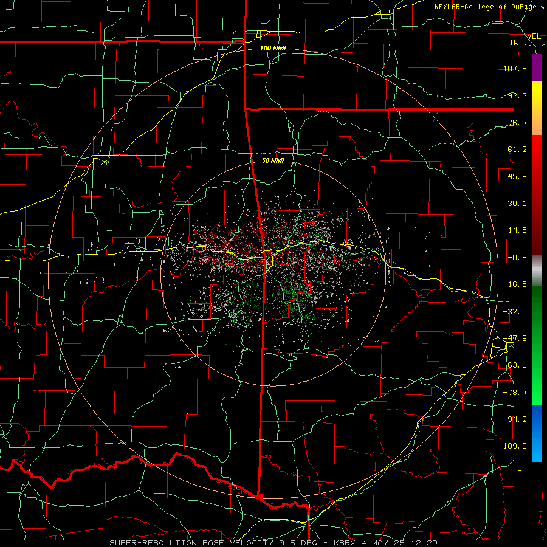Click the -78.7 velocity scale value
This screenshot has height=547, width=547.
coord(515,393)
